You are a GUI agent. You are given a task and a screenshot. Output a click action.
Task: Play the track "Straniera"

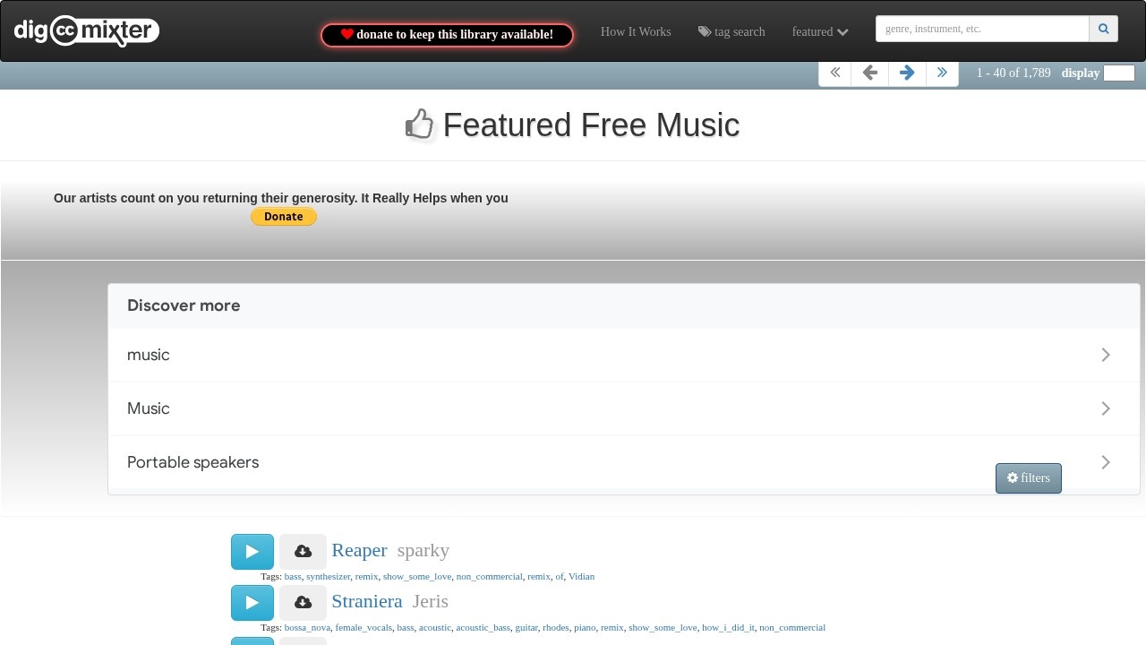(252, 602)
